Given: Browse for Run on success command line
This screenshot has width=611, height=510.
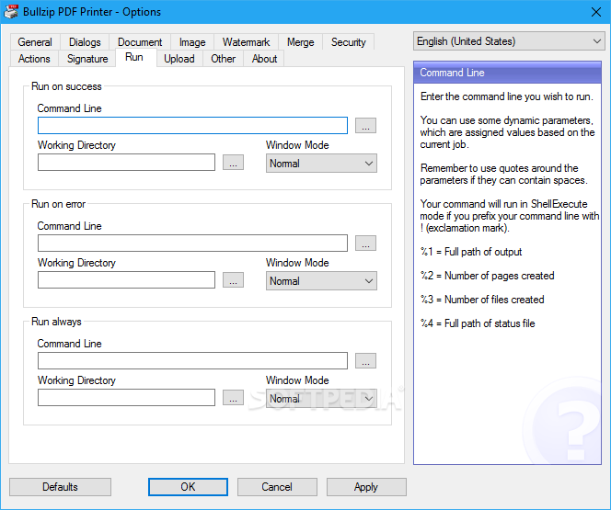Looking at the screenshot, I should point(365,126).
